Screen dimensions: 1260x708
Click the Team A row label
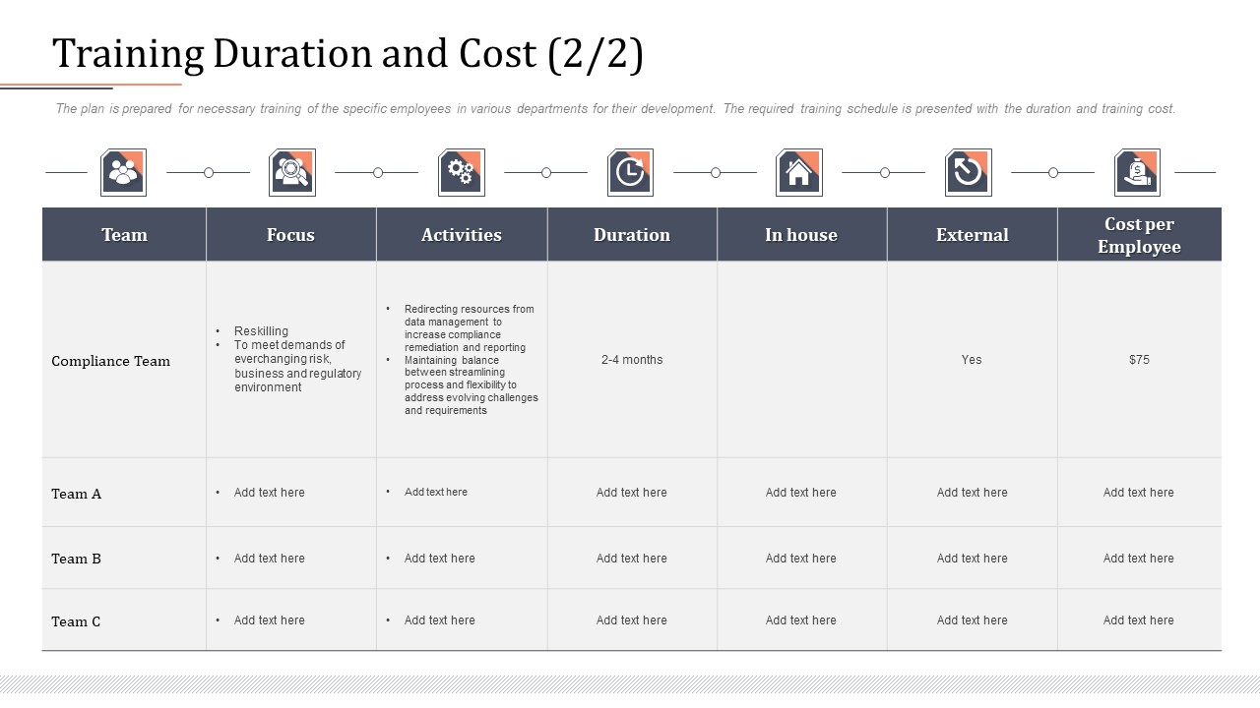point(76,494)
